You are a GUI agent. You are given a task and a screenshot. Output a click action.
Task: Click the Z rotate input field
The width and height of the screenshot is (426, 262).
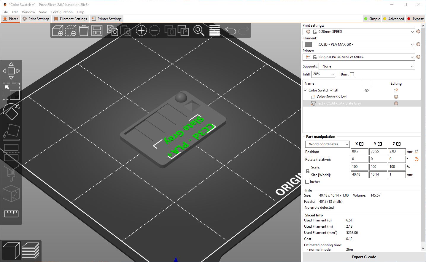point(397,159)
